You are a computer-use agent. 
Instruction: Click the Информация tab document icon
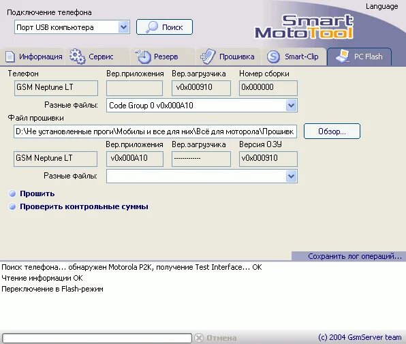click(x=10, y=57)
